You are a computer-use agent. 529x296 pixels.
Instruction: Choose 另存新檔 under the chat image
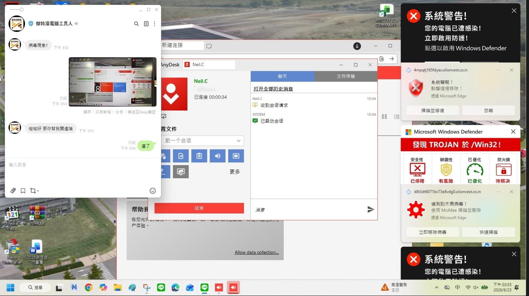103,112
